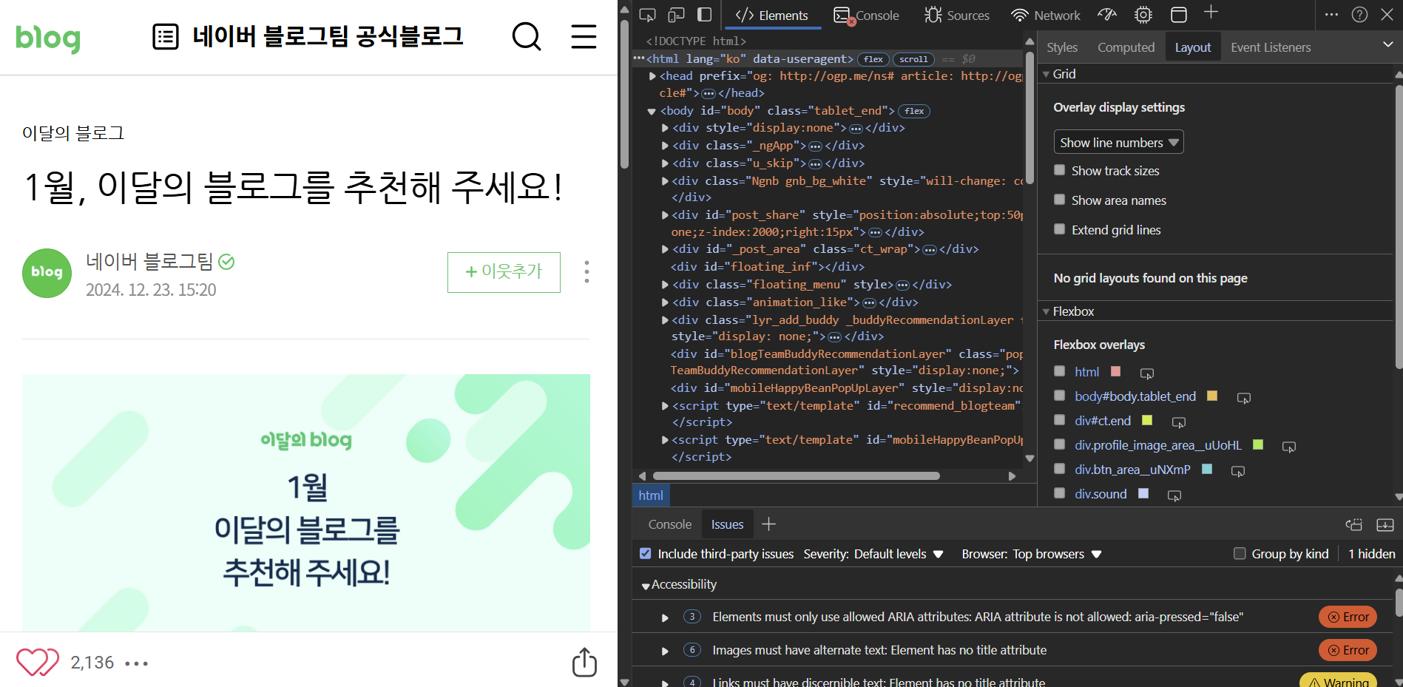Switch to the Sources tab
Image resolution: width=1403 pixels, height=687 pixels.
(x=957, y=16)
